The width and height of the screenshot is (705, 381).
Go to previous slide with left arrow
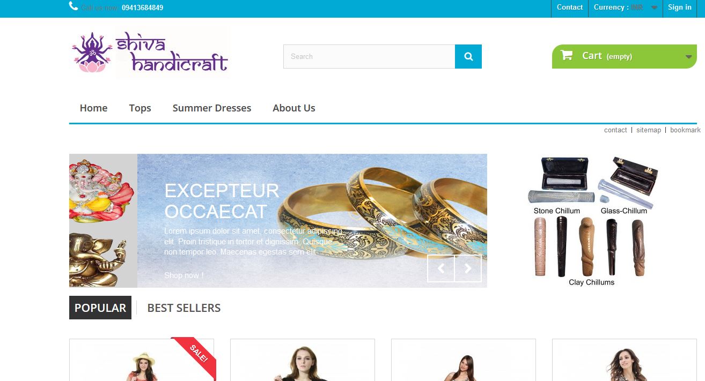pyautogui.click(x=441, y=268)
